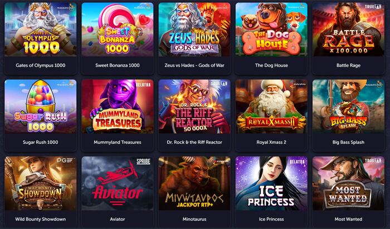Click the Spribe logo on Aviator tile
Viewport: 390px width, 229px height.
144,162
